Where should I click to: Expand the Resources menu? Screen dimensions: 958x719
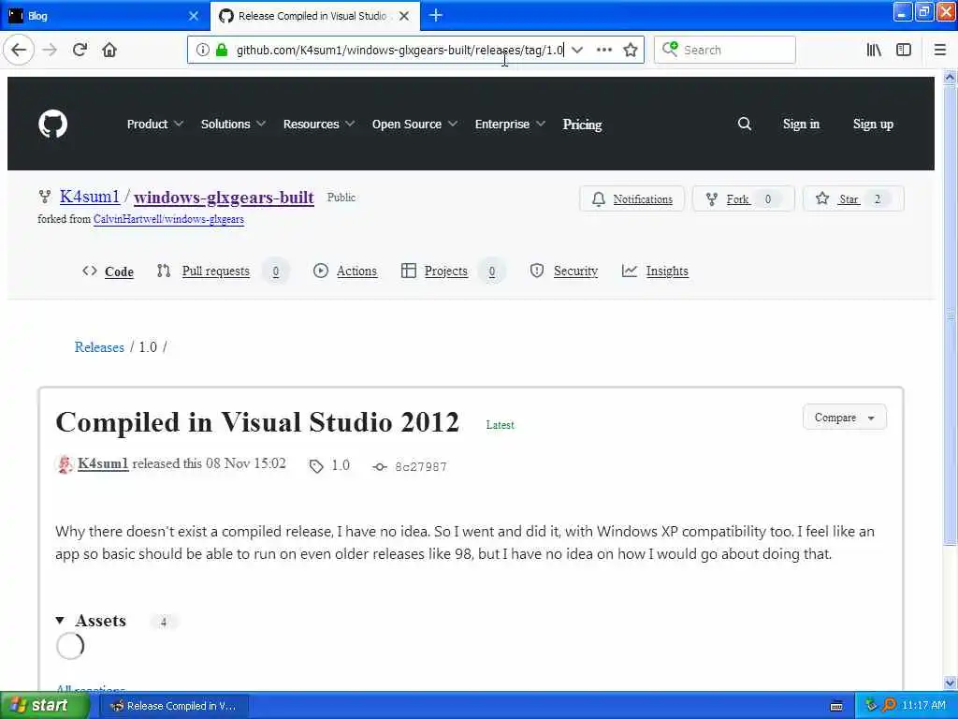(318, 125)
